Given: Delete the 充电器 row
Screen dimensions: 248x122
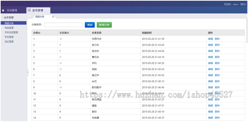Looking at the screenshot, I should [x=217, y=118].
